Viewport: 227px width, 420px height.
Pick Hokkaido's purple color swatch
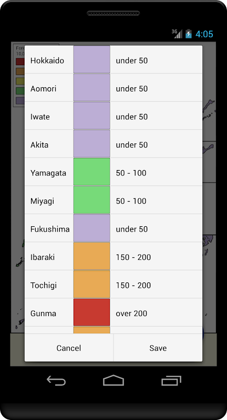(x=91, y=59)
